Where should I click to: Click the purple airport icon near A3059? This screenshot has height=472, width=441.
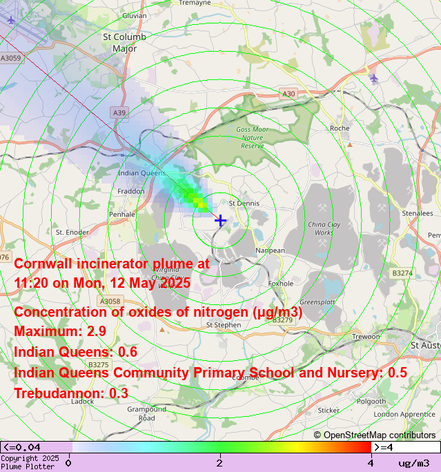click(11, 21)
